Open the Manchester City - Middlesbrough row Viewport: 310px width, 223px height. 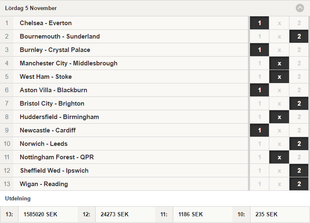[124, 63]
